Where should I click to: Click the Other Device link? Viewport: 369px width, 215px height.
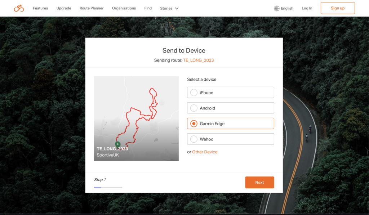coord(205,152)
